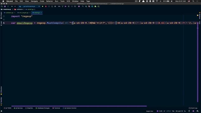
Task: Open the Code menu
Action: (x=42, y=1)
